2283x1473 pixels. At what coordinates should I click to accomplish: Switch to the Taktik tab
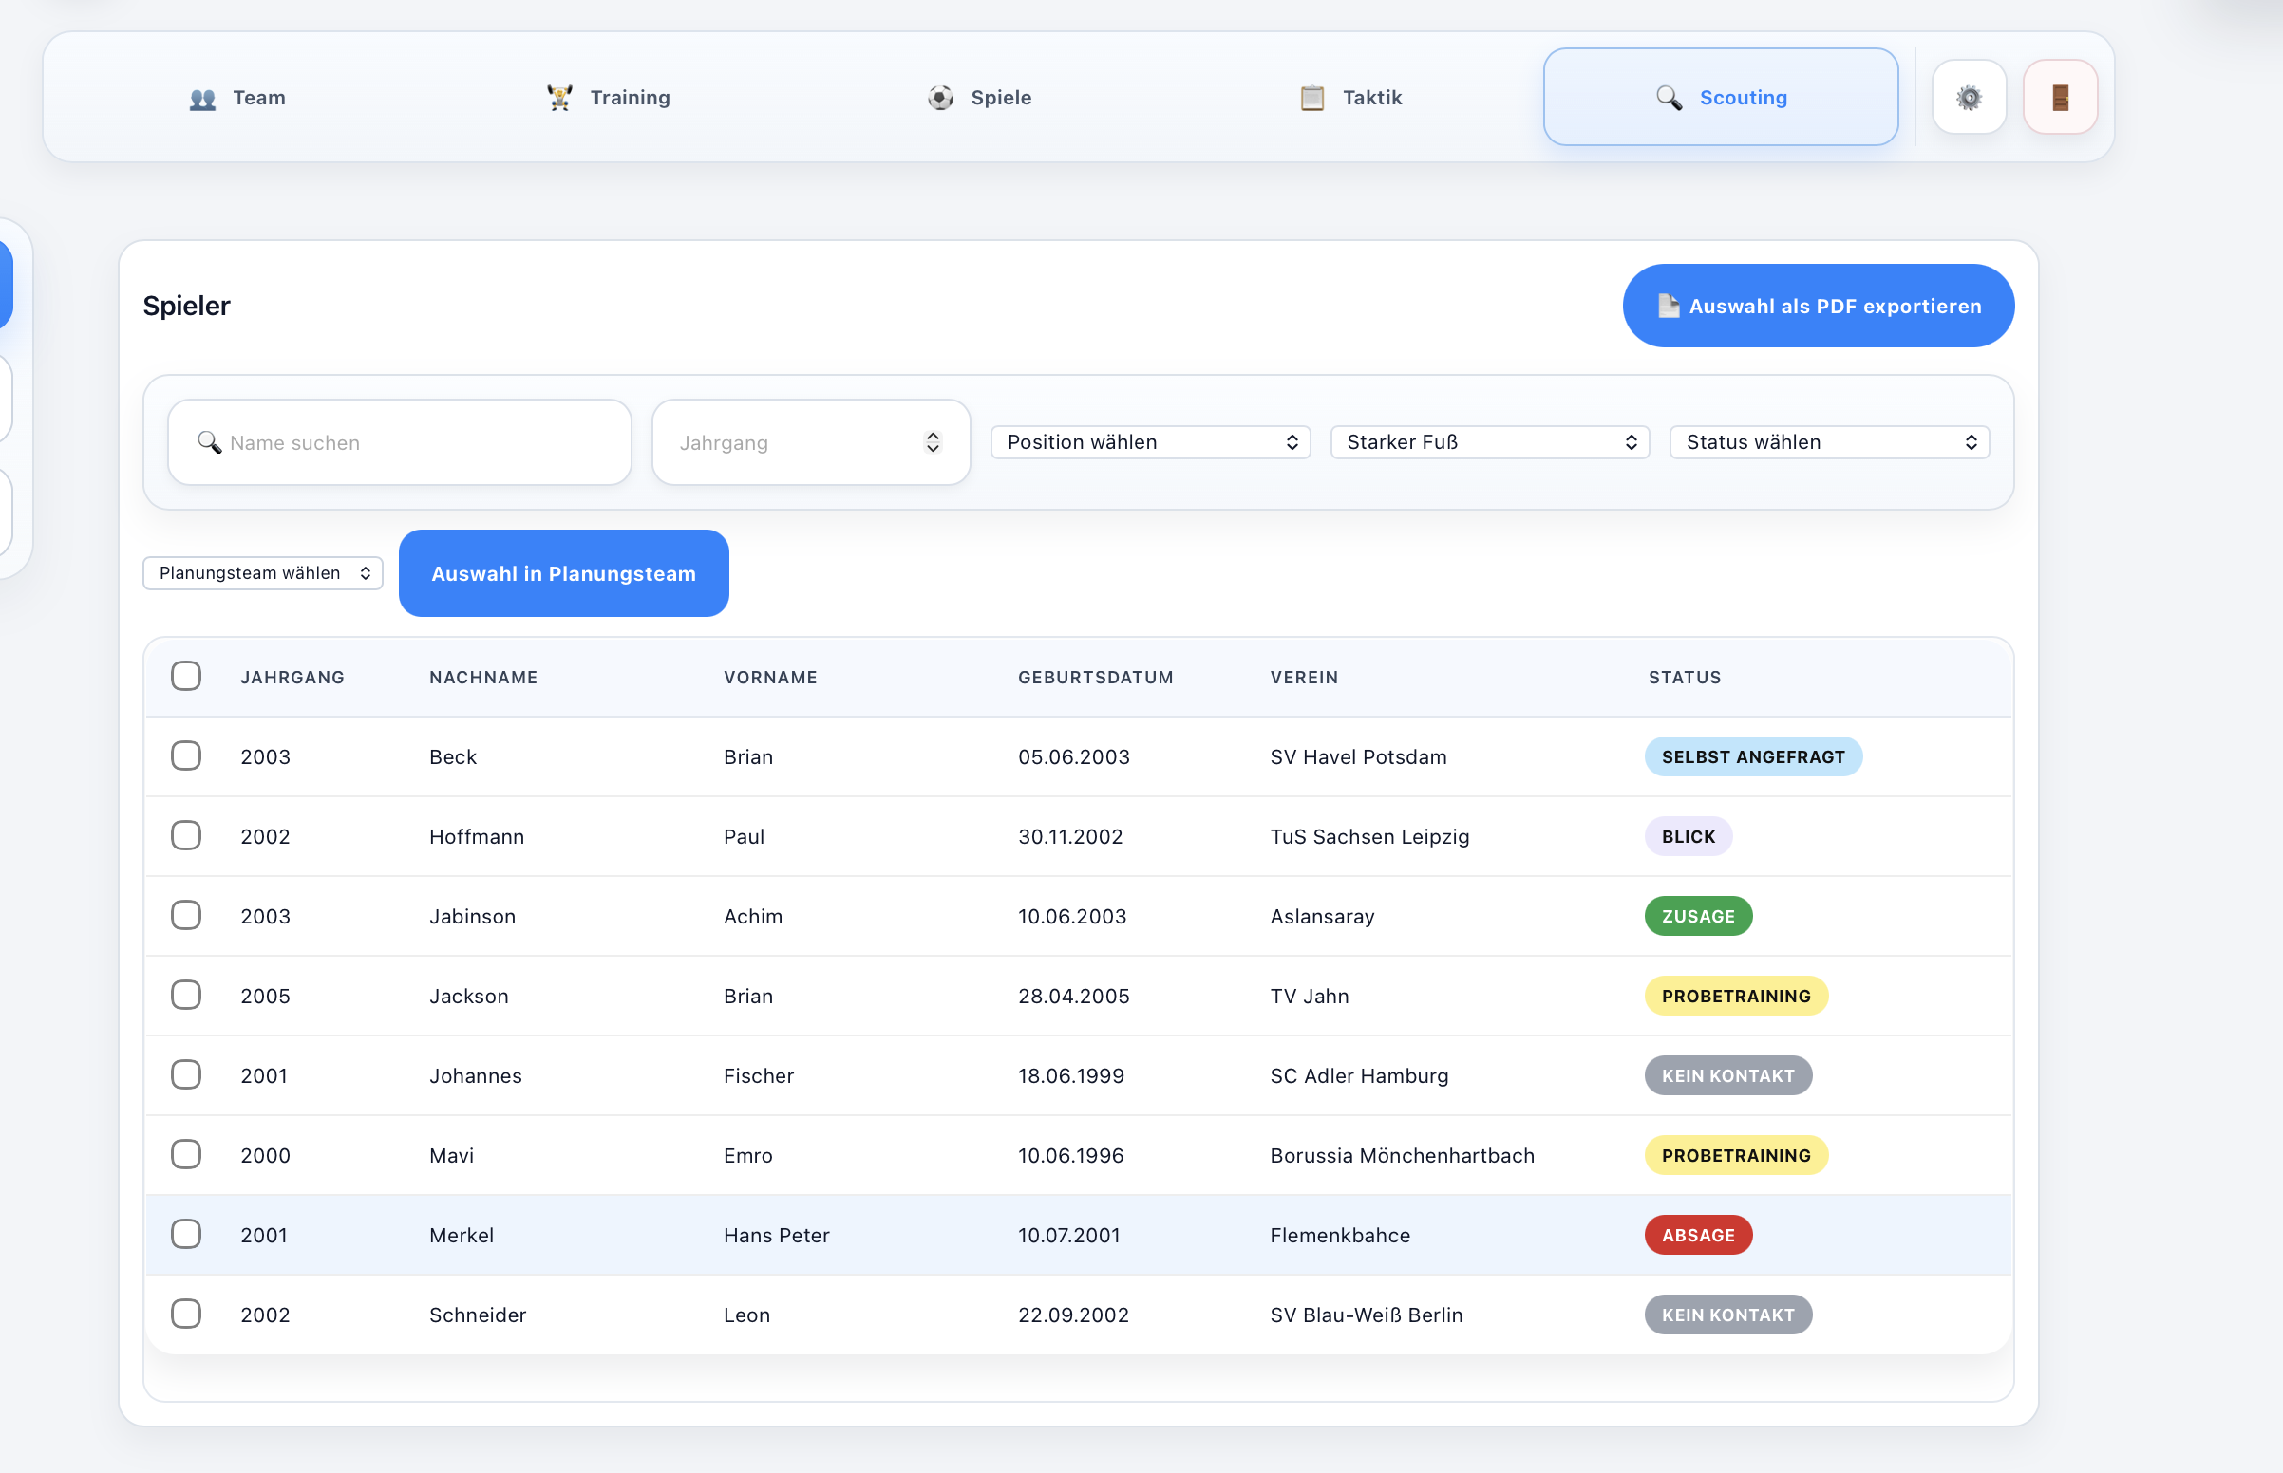click(x=1350, y=97)
